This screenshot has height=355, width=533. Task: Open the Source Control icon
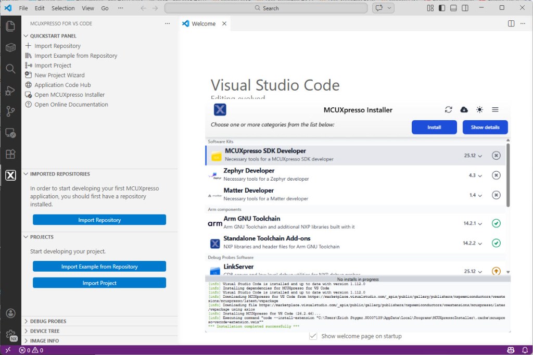[10, 111]
